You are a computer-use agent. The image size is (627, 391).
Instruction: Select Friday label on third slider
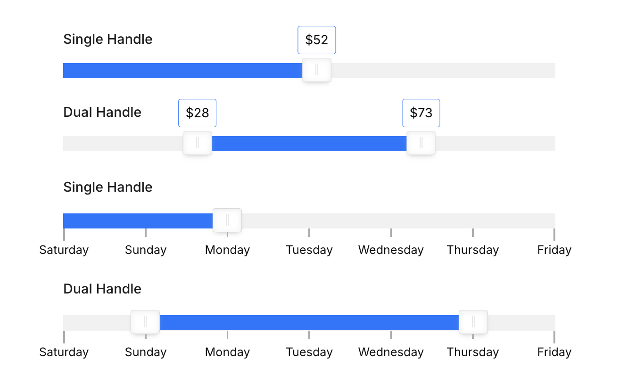pyautogui.click(x=554, y=250)
